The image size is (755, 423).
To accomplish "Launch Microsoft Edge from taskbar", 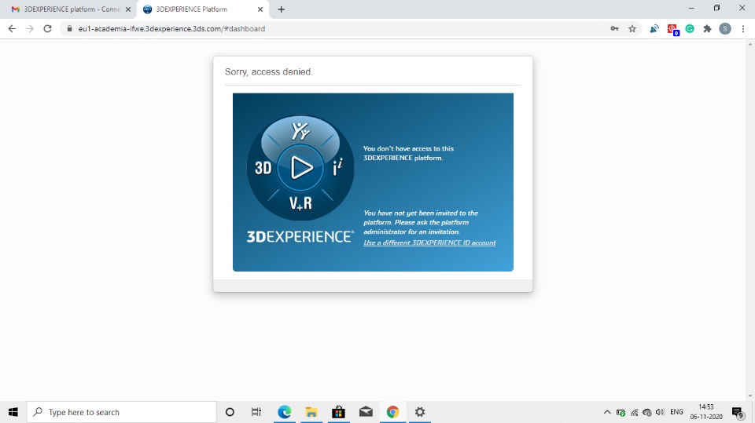I will 284,412.
